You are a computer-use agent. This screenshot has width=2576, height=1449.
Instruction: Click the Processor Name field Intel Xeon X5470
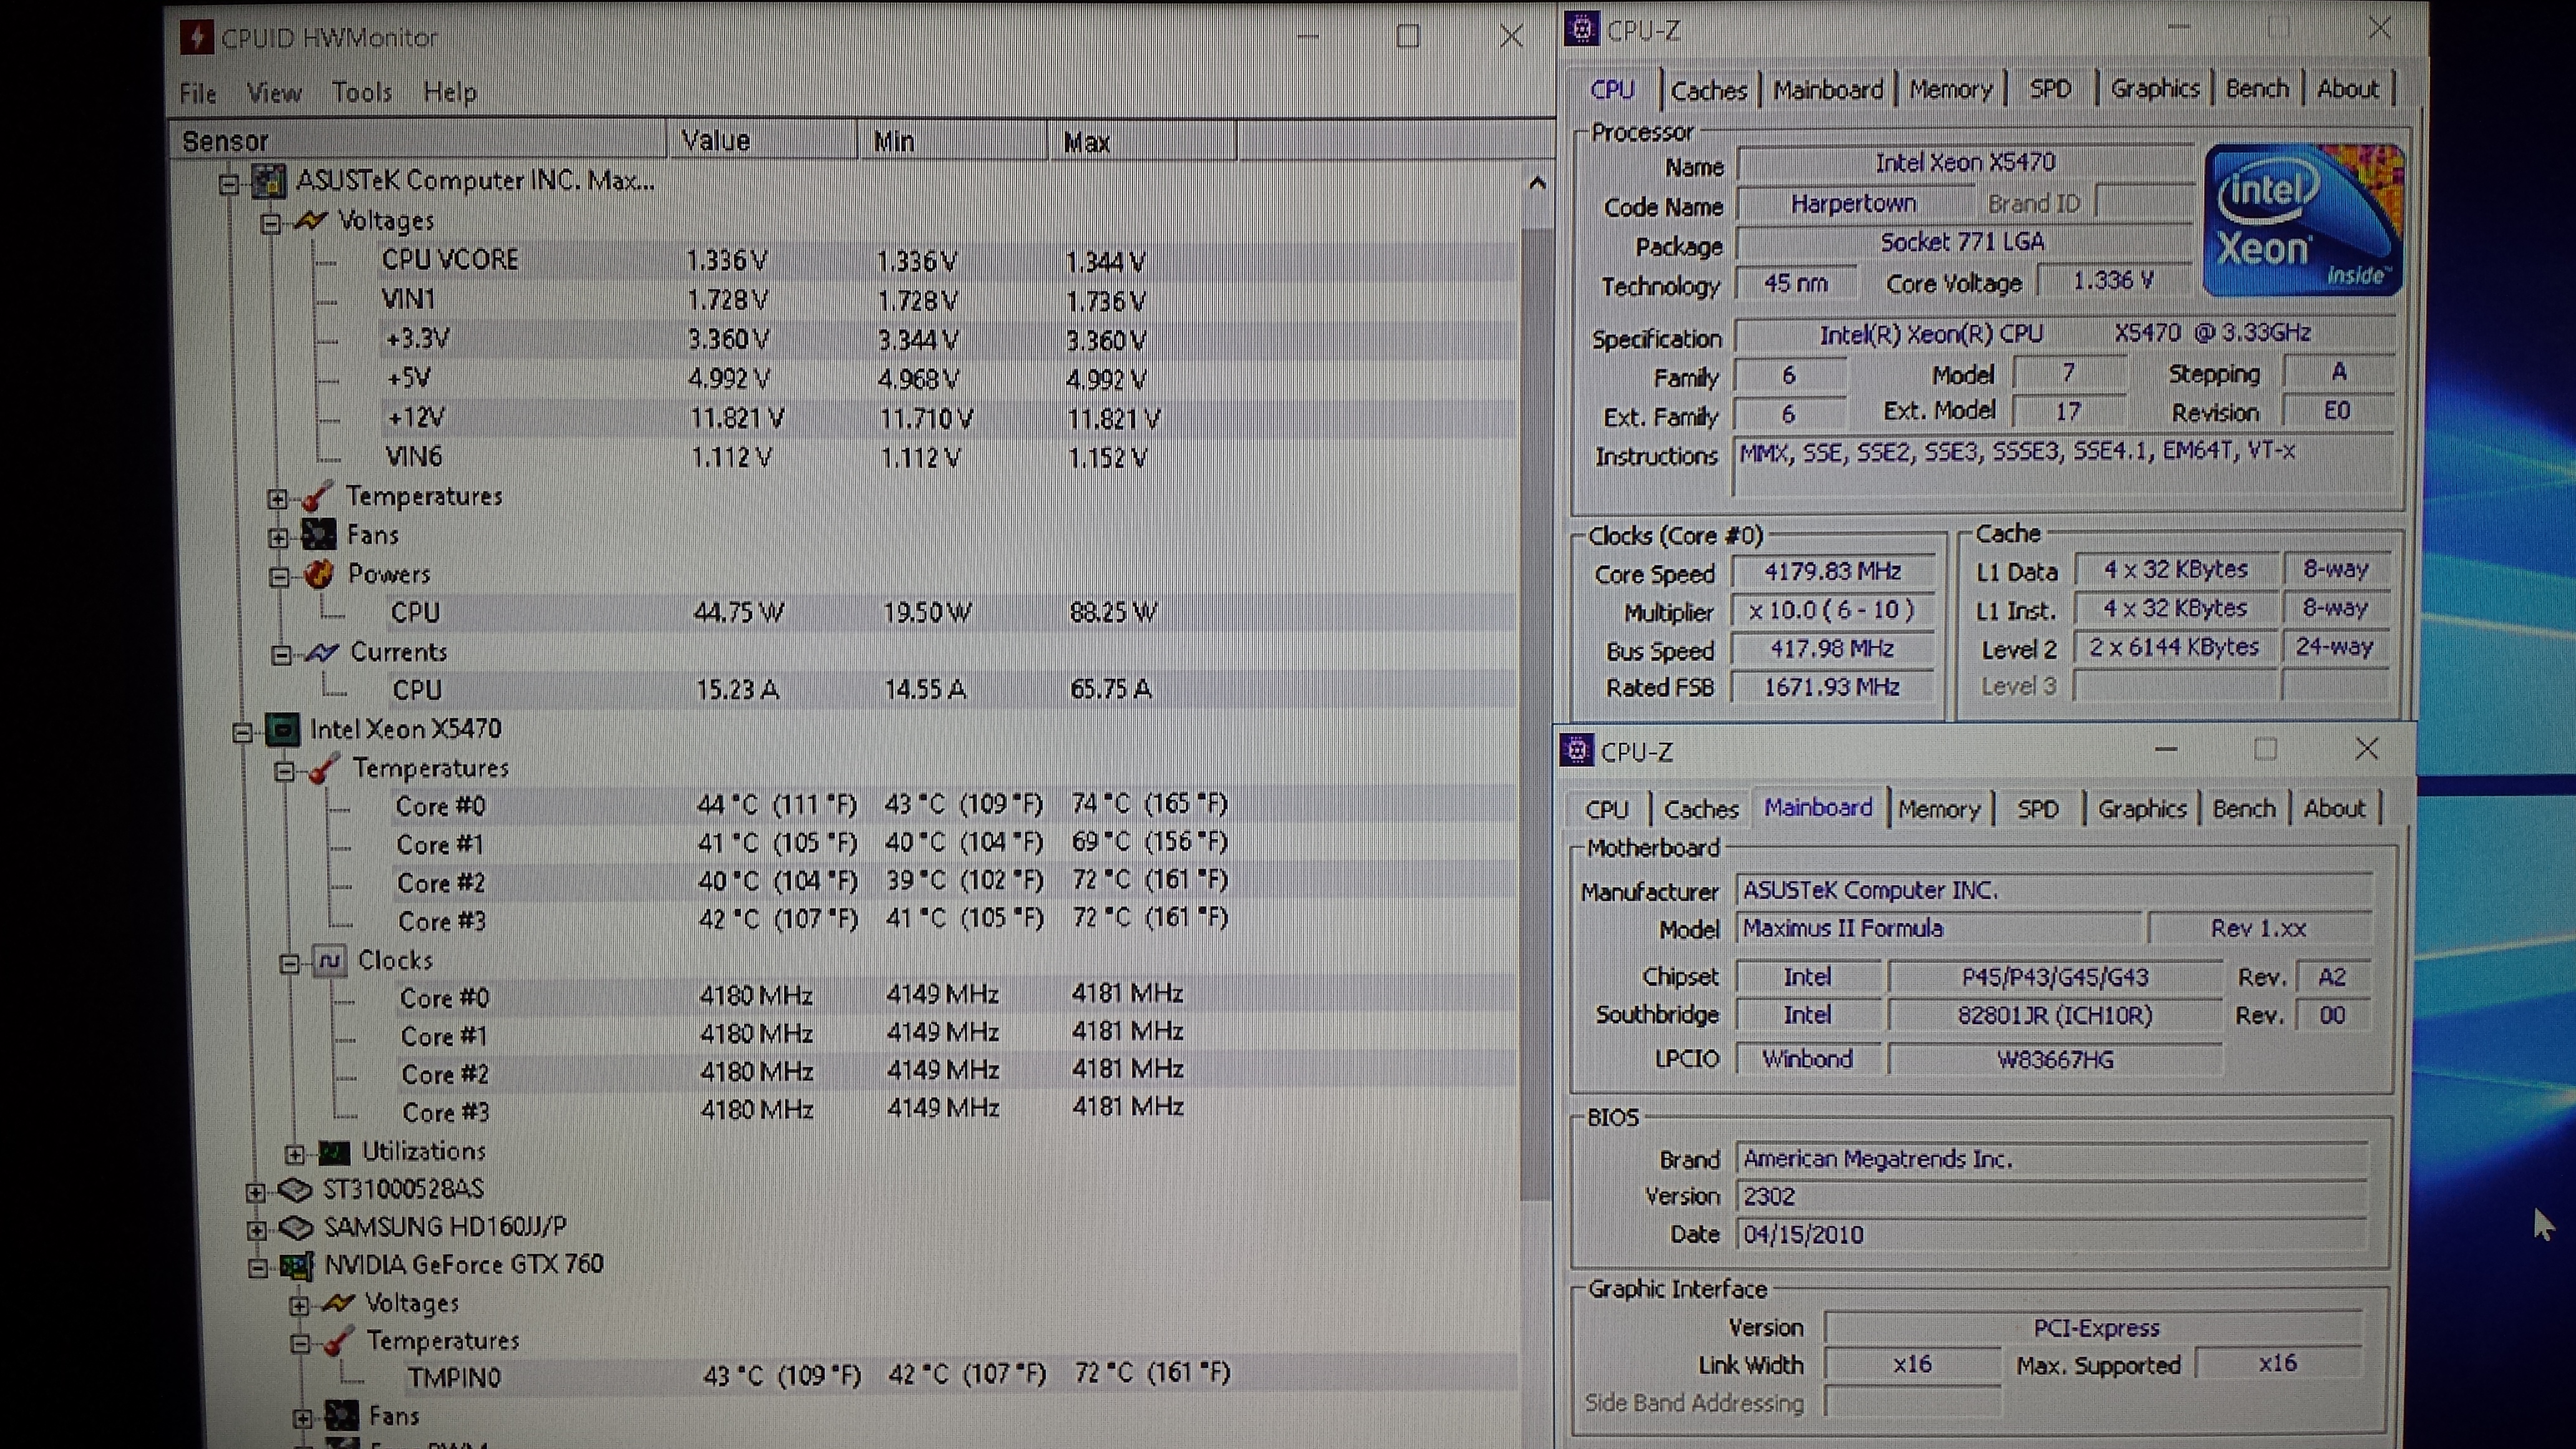[x=1965, y=162]
